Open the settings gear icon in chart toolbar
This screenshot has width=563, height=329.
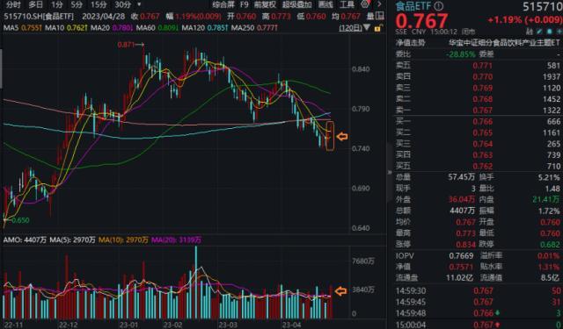(x=365, y=4)
